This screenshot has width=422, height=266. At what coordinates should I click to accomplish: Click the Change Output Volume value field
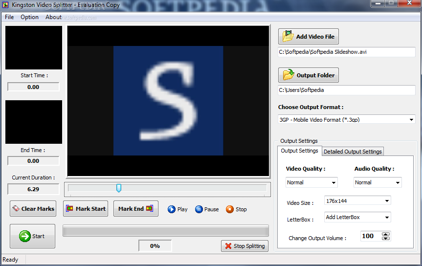click(371, 236)
